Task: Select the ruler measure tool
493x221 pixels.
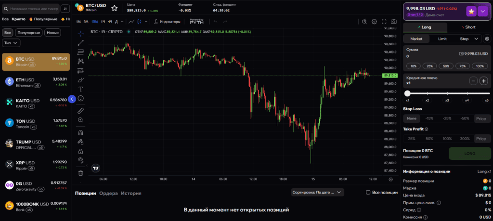Action: [x=81, y=111]
